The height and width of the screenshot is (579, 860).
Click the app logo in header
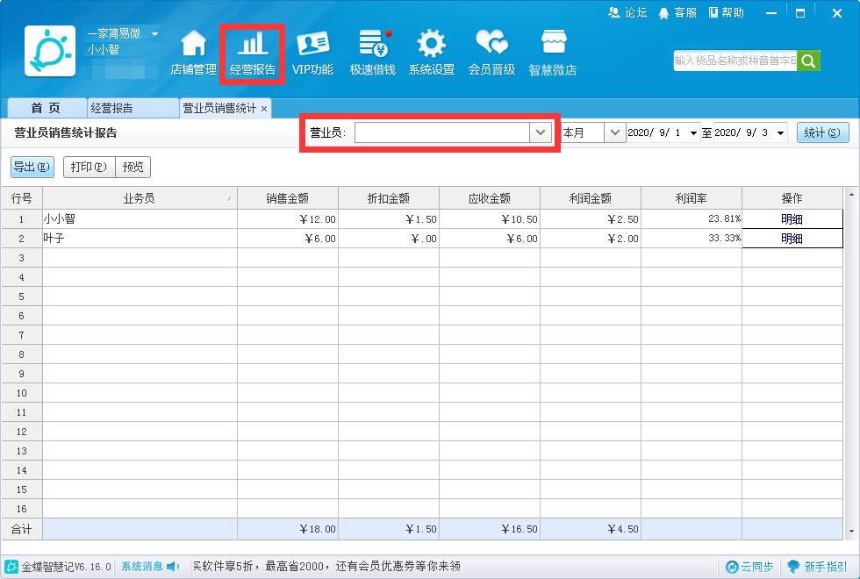(x=50, y=51)
